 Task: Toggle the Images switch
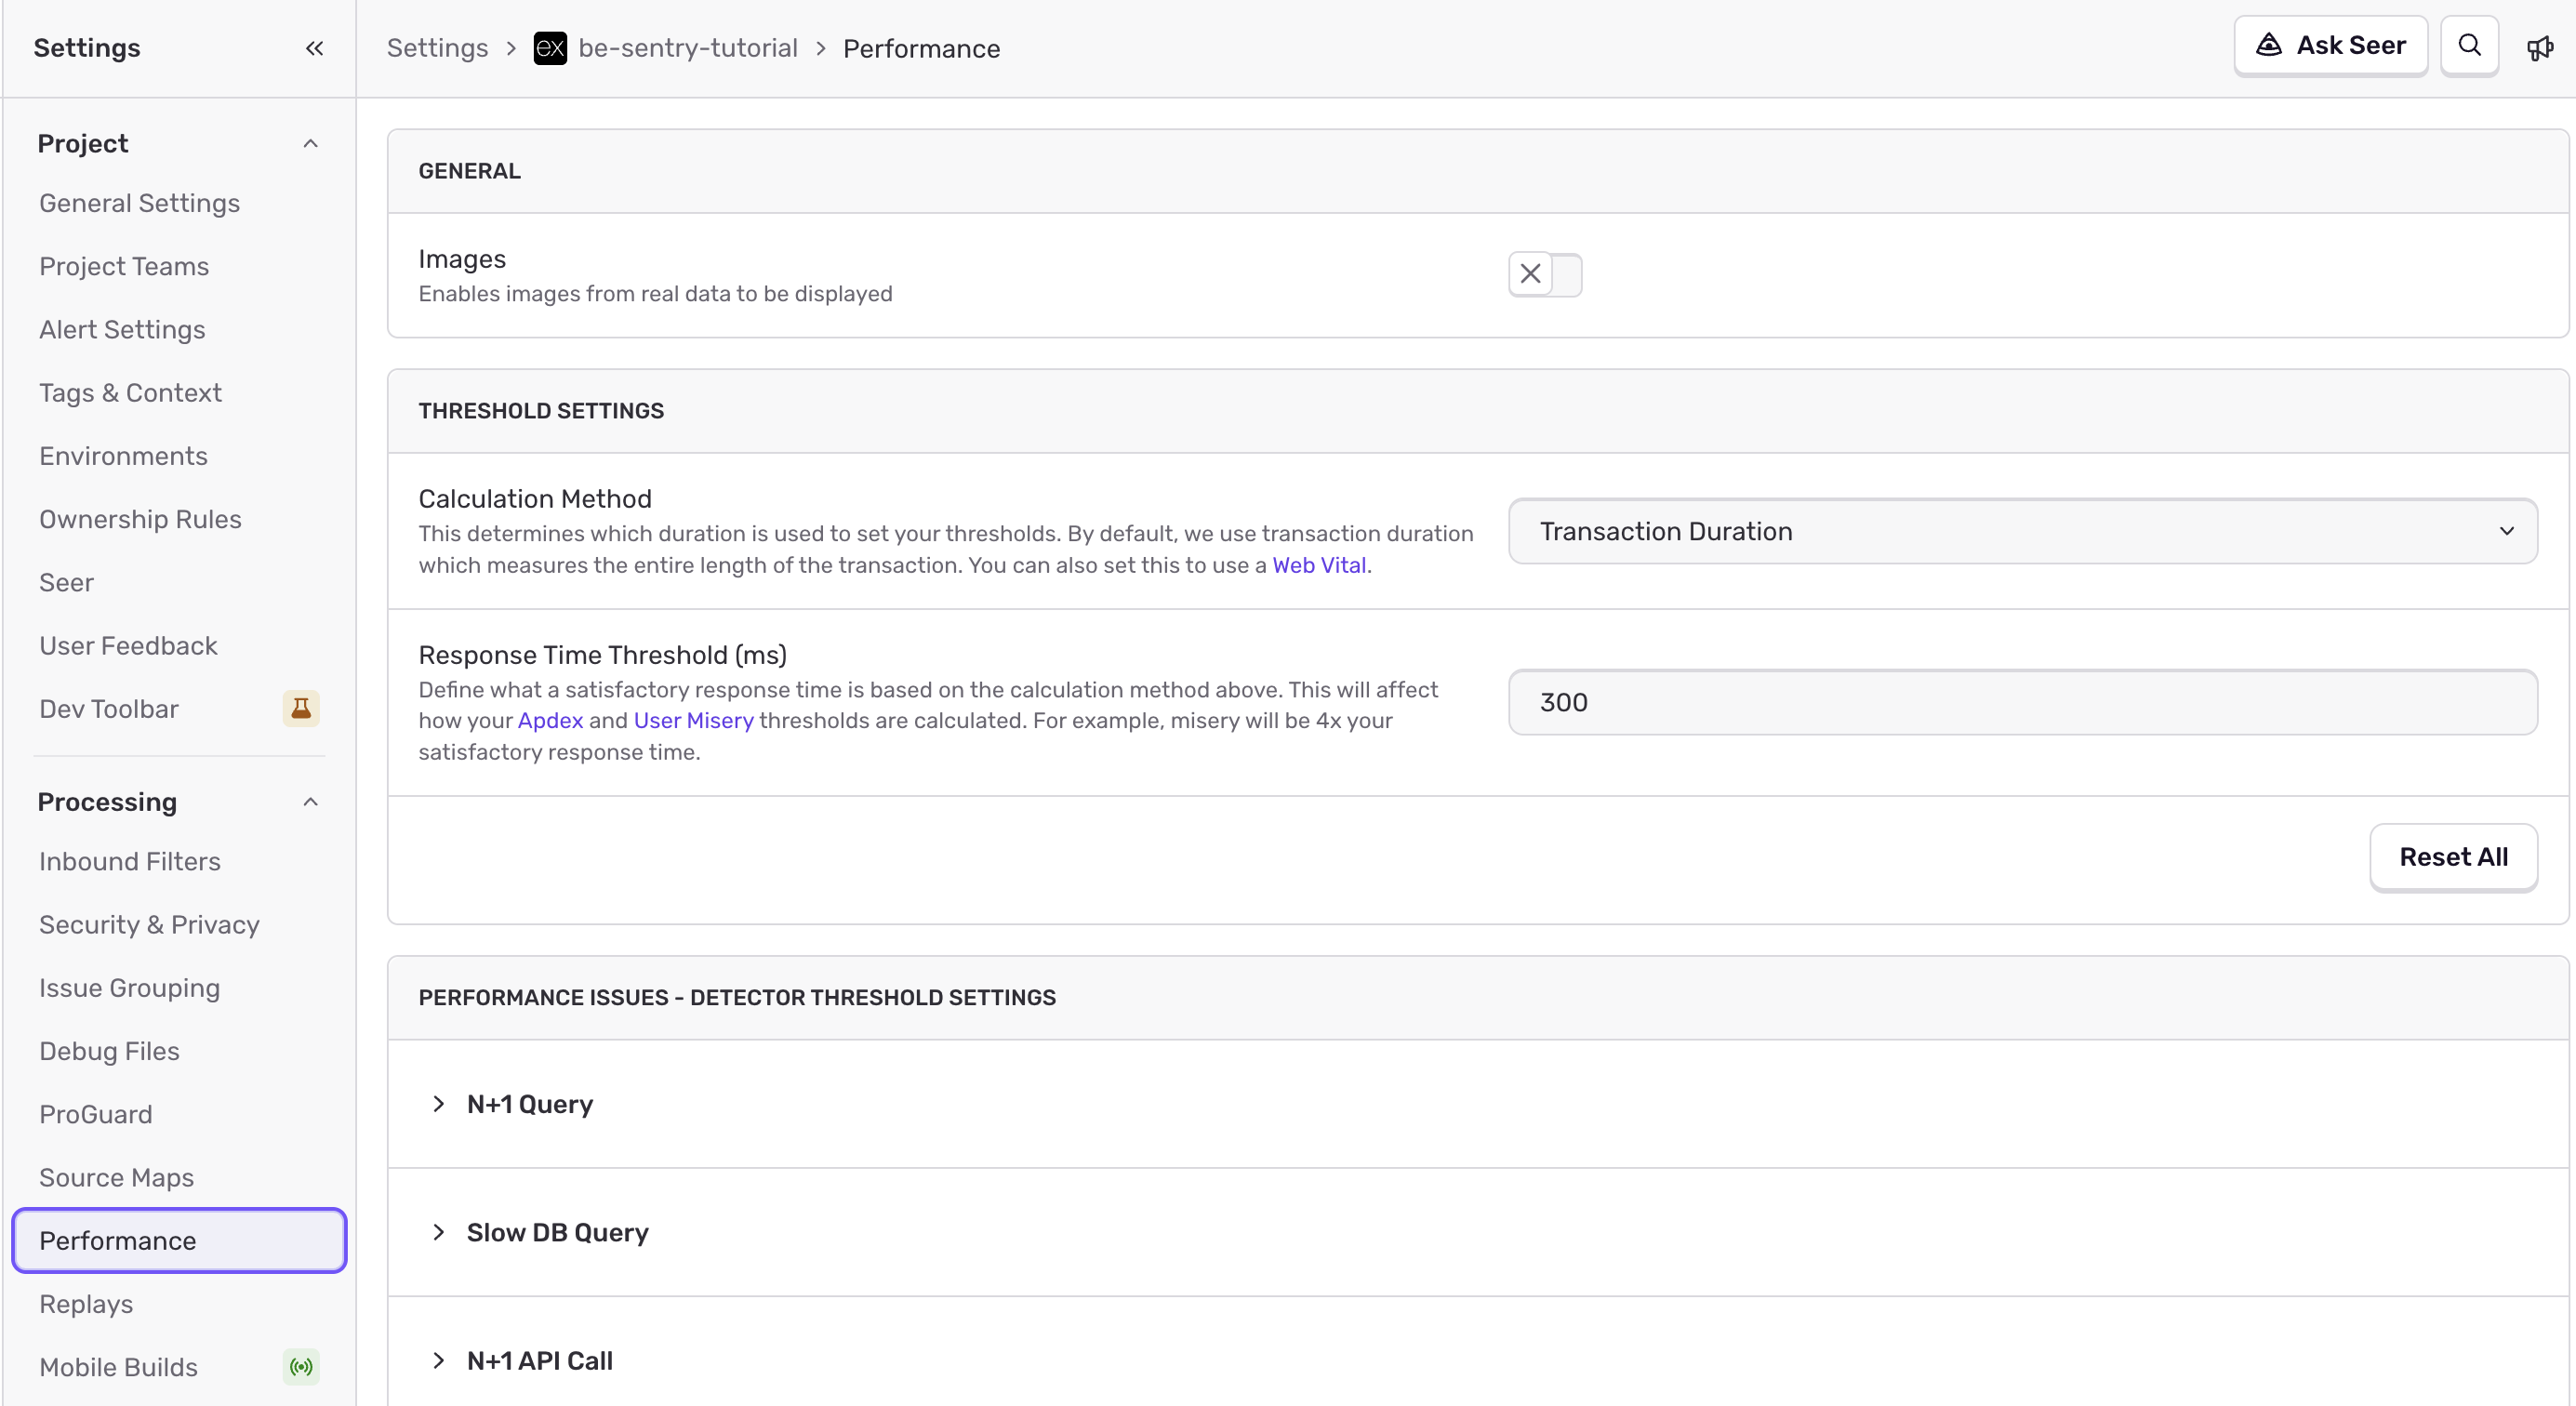pyautogui.click(x=1545, y=274)
